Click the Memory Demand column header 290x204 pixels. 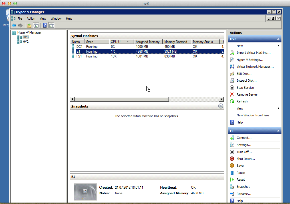(177, 42)
